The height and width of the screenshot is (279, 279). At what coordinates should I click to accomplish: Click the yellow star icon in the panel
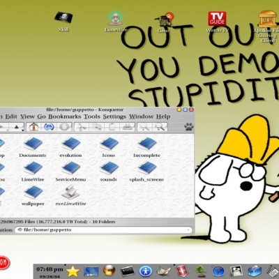73,271
